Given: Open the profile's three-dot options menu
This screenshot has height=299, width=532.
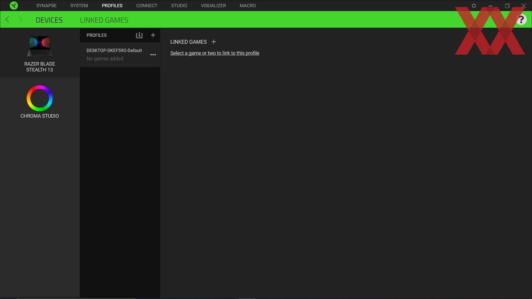Looking at the screenshot, I should (153, 55).
